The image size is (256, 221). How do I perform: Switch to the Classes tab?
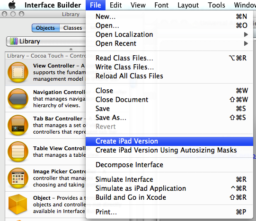[x=73, y=28]
